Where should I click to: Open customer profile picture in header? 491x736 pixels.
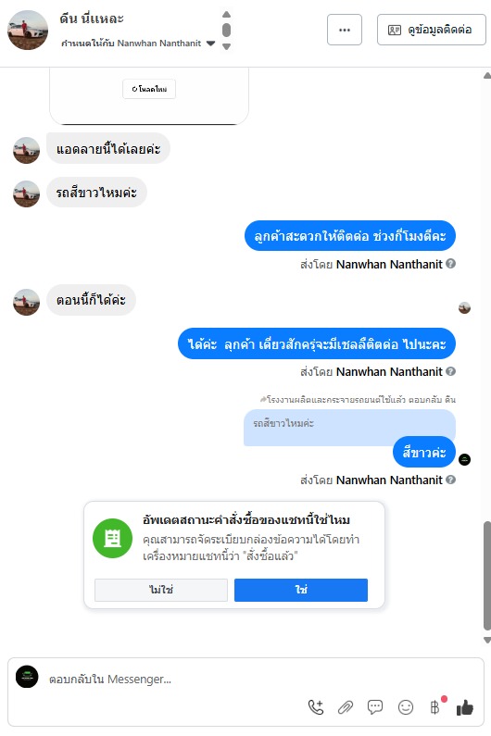(x=28, y=30)
